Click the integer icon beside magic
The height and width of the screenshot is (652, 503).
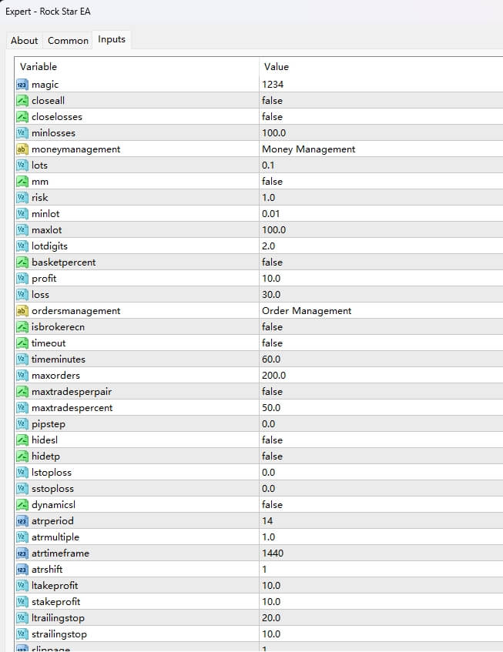point(22,85)
